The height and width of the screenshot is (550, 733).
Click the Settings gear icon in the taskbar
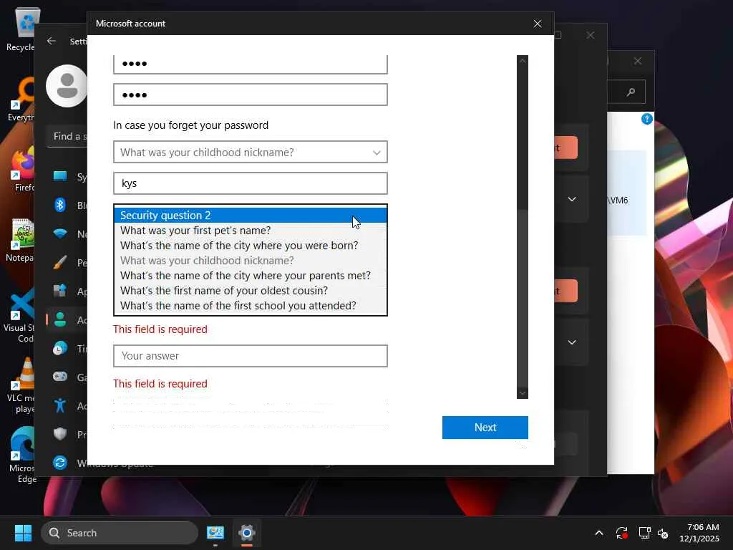247,533
